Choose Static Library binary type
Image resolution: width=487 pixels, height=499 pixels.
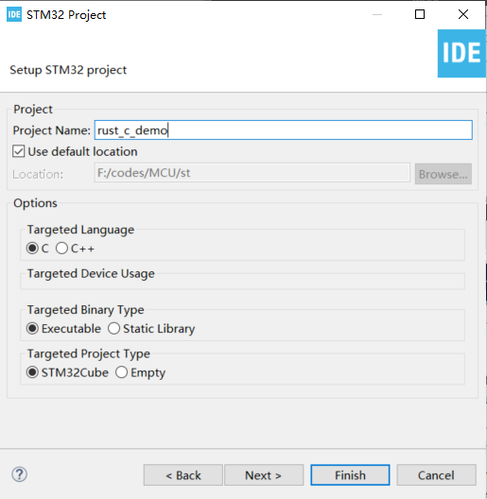113,329
